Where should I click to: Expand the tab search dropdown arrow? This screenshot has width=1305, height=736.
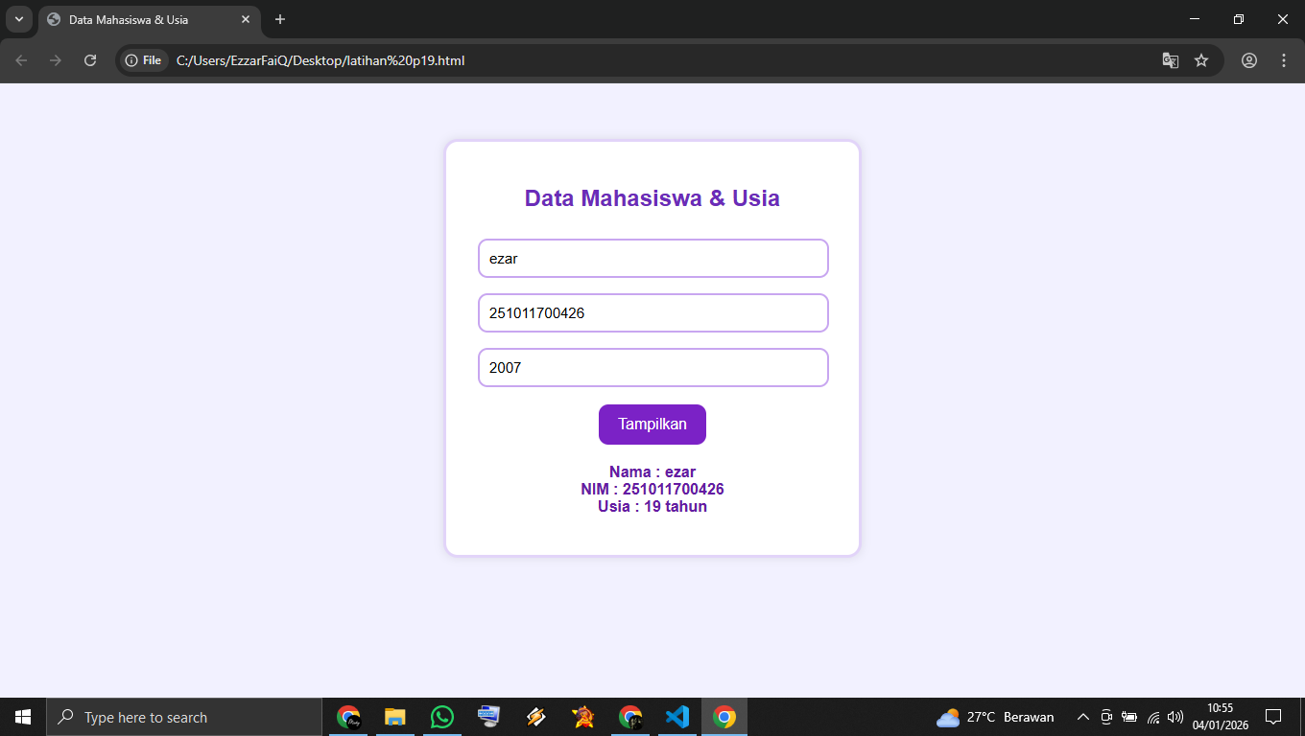pyautogui.click(x=18, y=19)
